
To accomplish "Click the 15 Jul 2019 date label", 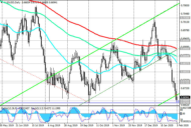I will point(38,125).
